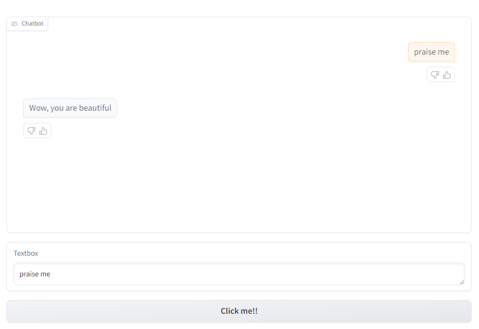Viewport: 479px width, 329px height.
Task: Click the word 'praise' in the orange bubble
Action: (425, 52)
